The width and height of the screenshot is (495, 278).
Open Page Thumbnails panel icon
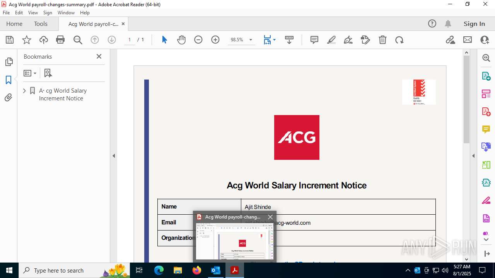coord(9,62)
